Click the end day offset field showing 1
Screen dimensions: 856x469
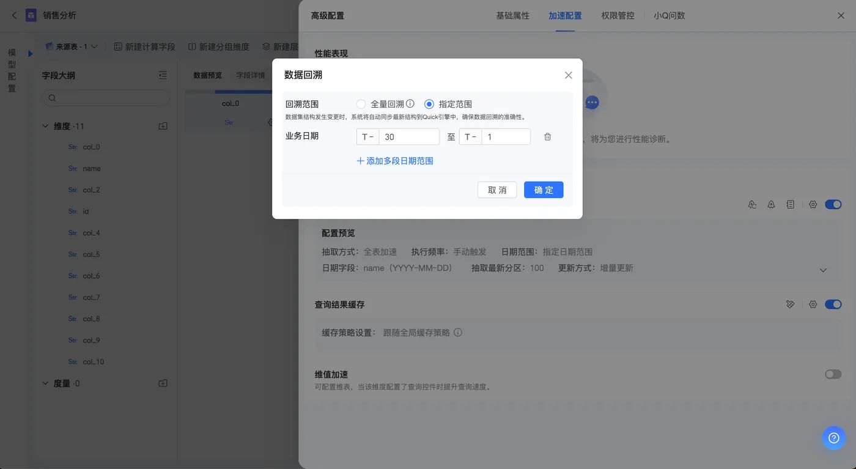point(506,137)
